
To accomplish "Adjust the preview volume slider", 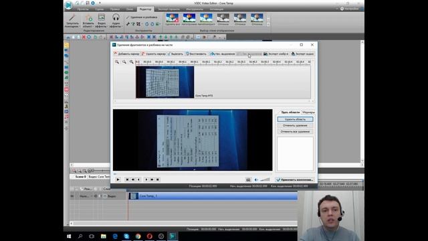I will click(x=265, y=179).
